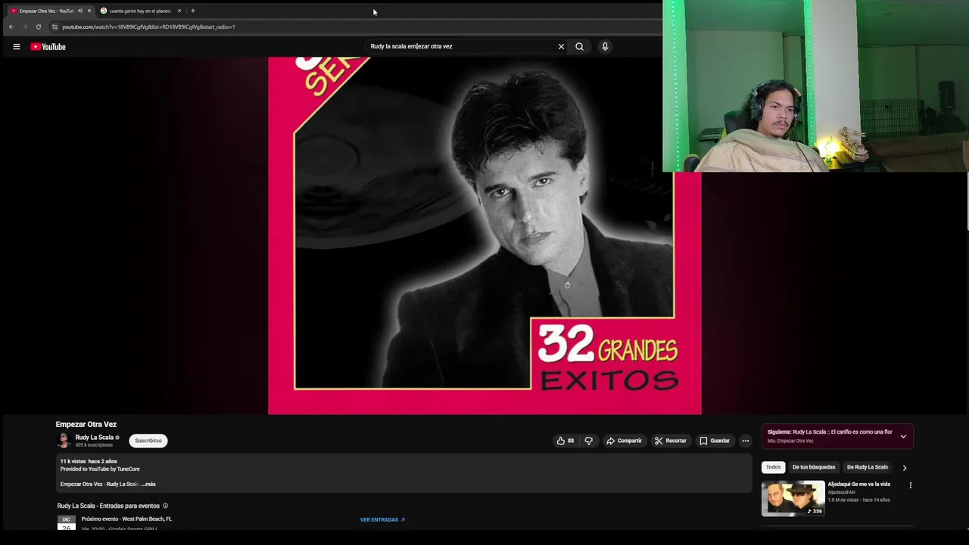Select the Todos filter chip
The height and width of the screenshot is (545, 969).
click(773, 467)
